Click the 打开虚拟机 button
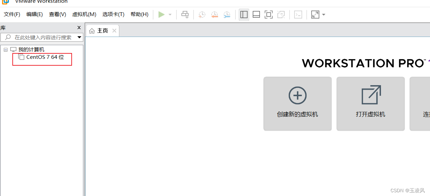Viewport: 430px width, 196px height. [x=371, y=104]
